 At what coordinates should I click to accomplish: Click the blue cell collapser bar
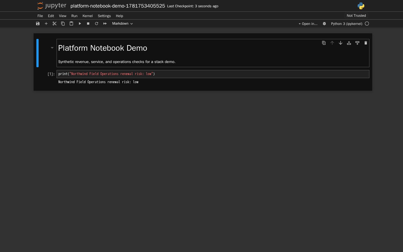pos(38,53)
